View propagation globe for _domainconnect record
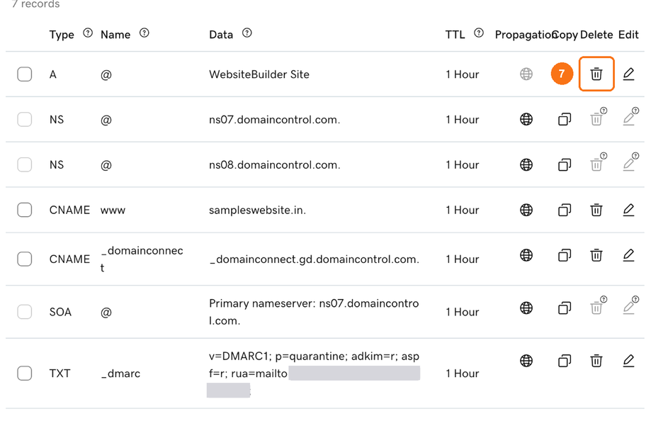This screenshot has width=651, height=421. click(x=526, y=254)
